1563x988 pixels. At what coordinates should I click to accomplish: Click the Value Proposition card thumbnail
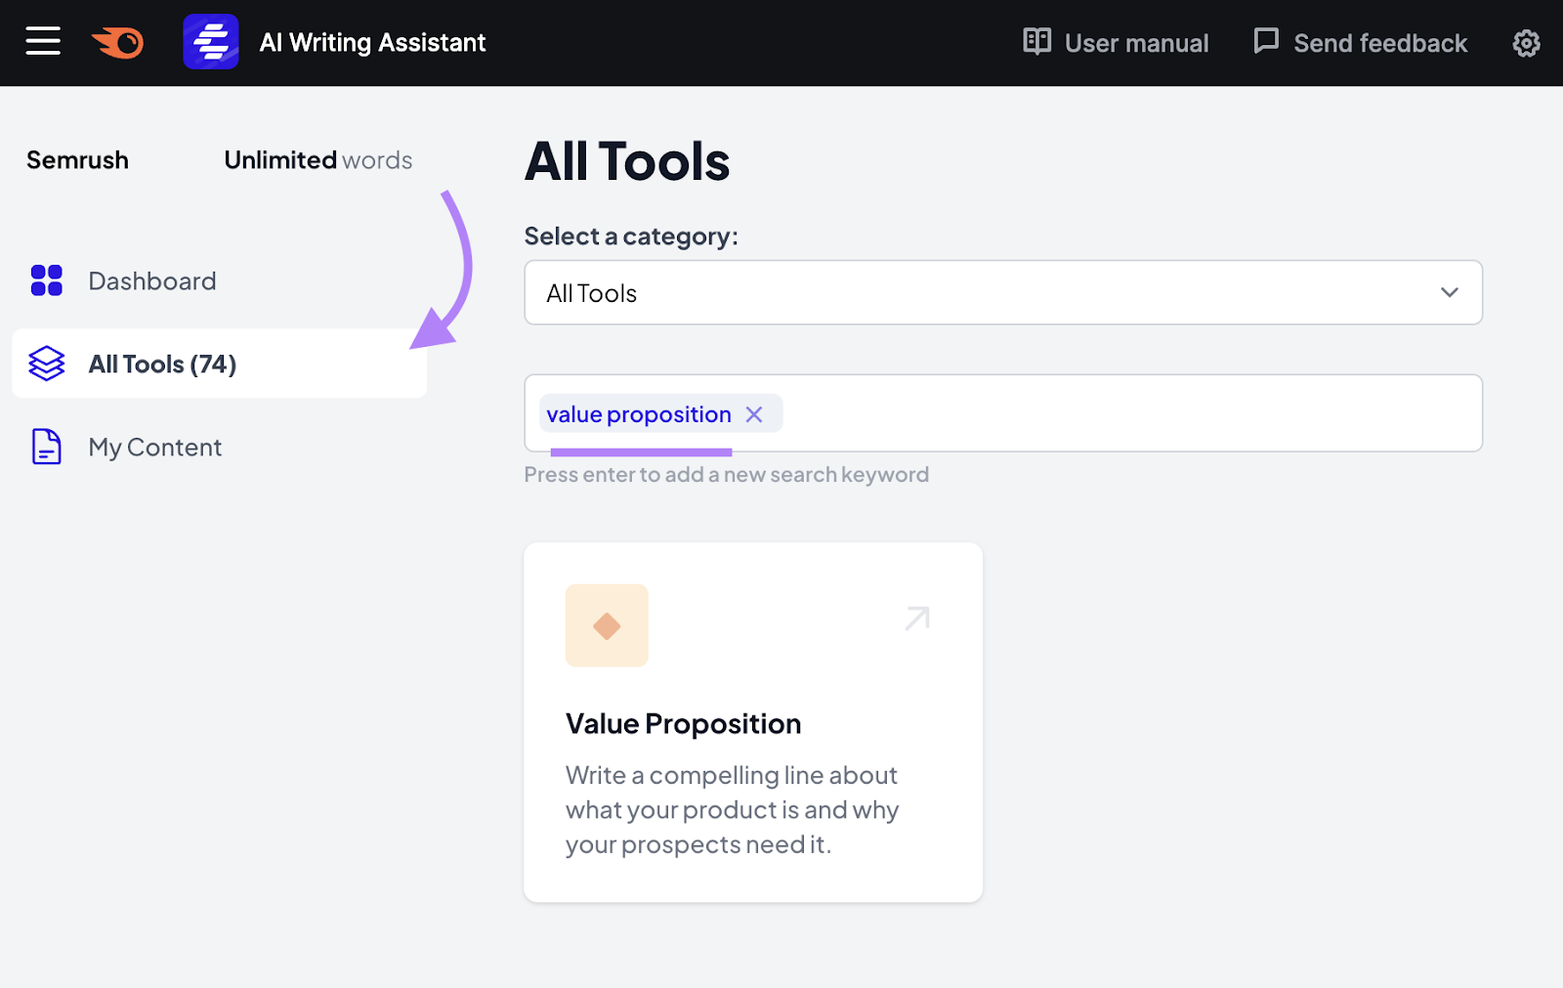pyautogui.click(x=607, y=625)
